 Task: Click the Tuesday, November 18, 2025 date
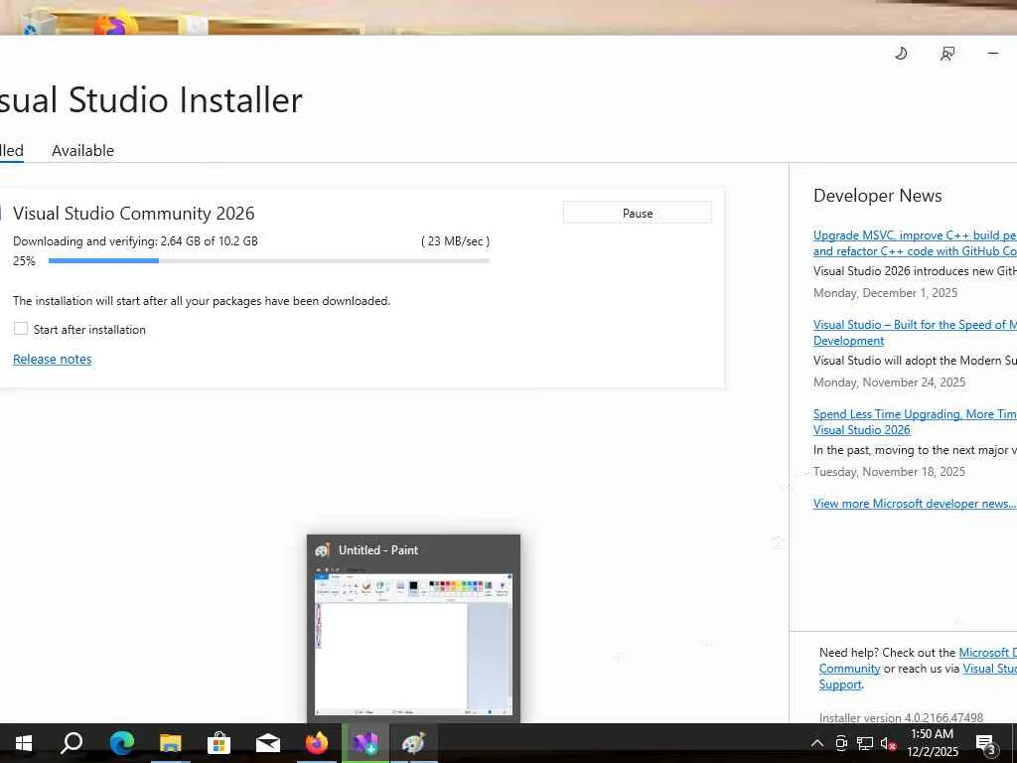889,472
